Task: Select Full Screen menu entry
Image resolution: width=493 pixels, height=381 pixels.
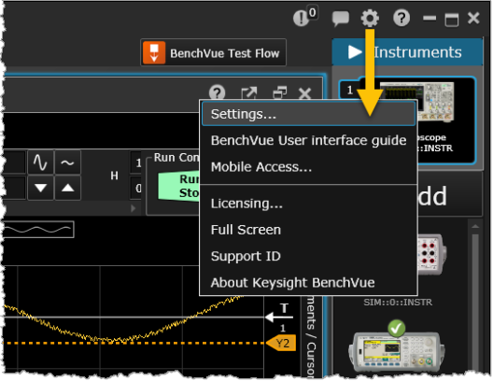Action: (x=308, y=230)
